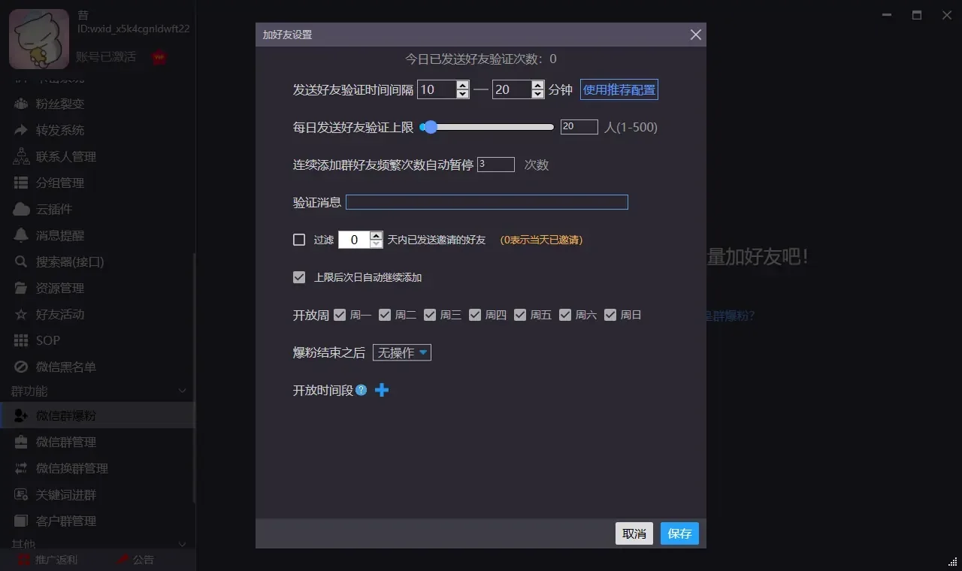Click the 开放时间段 help question icon
962x571 pixels.
click(362, 390)
